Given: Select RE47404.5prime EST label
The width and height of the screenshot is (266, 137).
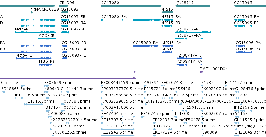Looking at the screenshot, I should pyautogui.click(x=117, y=114).
